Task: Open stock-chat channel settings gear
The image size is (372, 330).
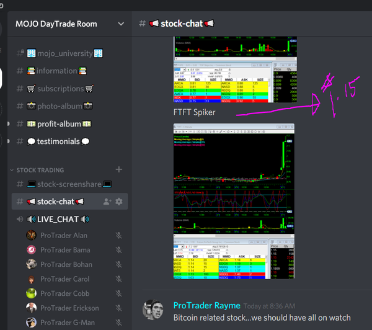Action: (x=119, y=202)
